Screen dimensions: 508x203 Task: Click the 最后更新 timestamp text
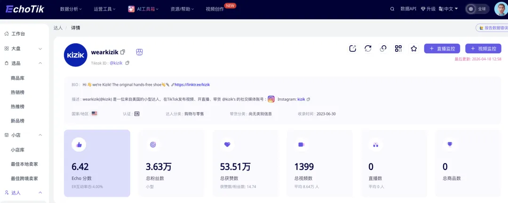click(478, 59)
